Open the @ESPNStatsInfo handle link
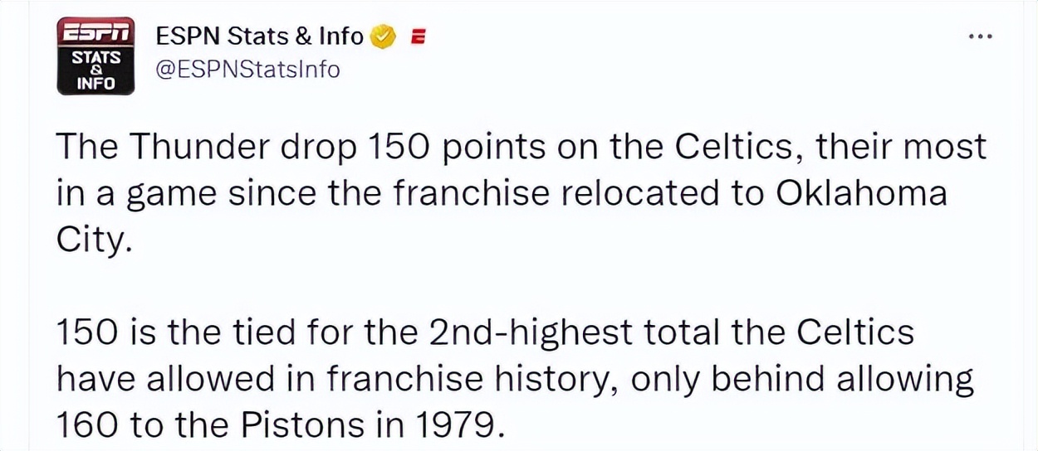 point(248,70)
